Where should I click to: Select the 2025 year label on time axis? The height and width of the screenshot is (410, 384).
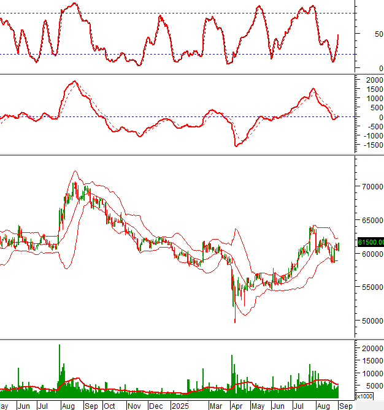click(180, 406)
